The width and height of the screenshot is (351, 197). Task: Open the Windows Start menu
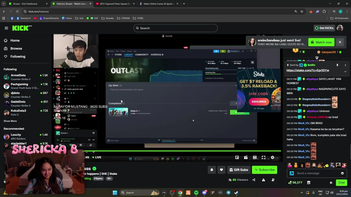[x=115, y=193]
